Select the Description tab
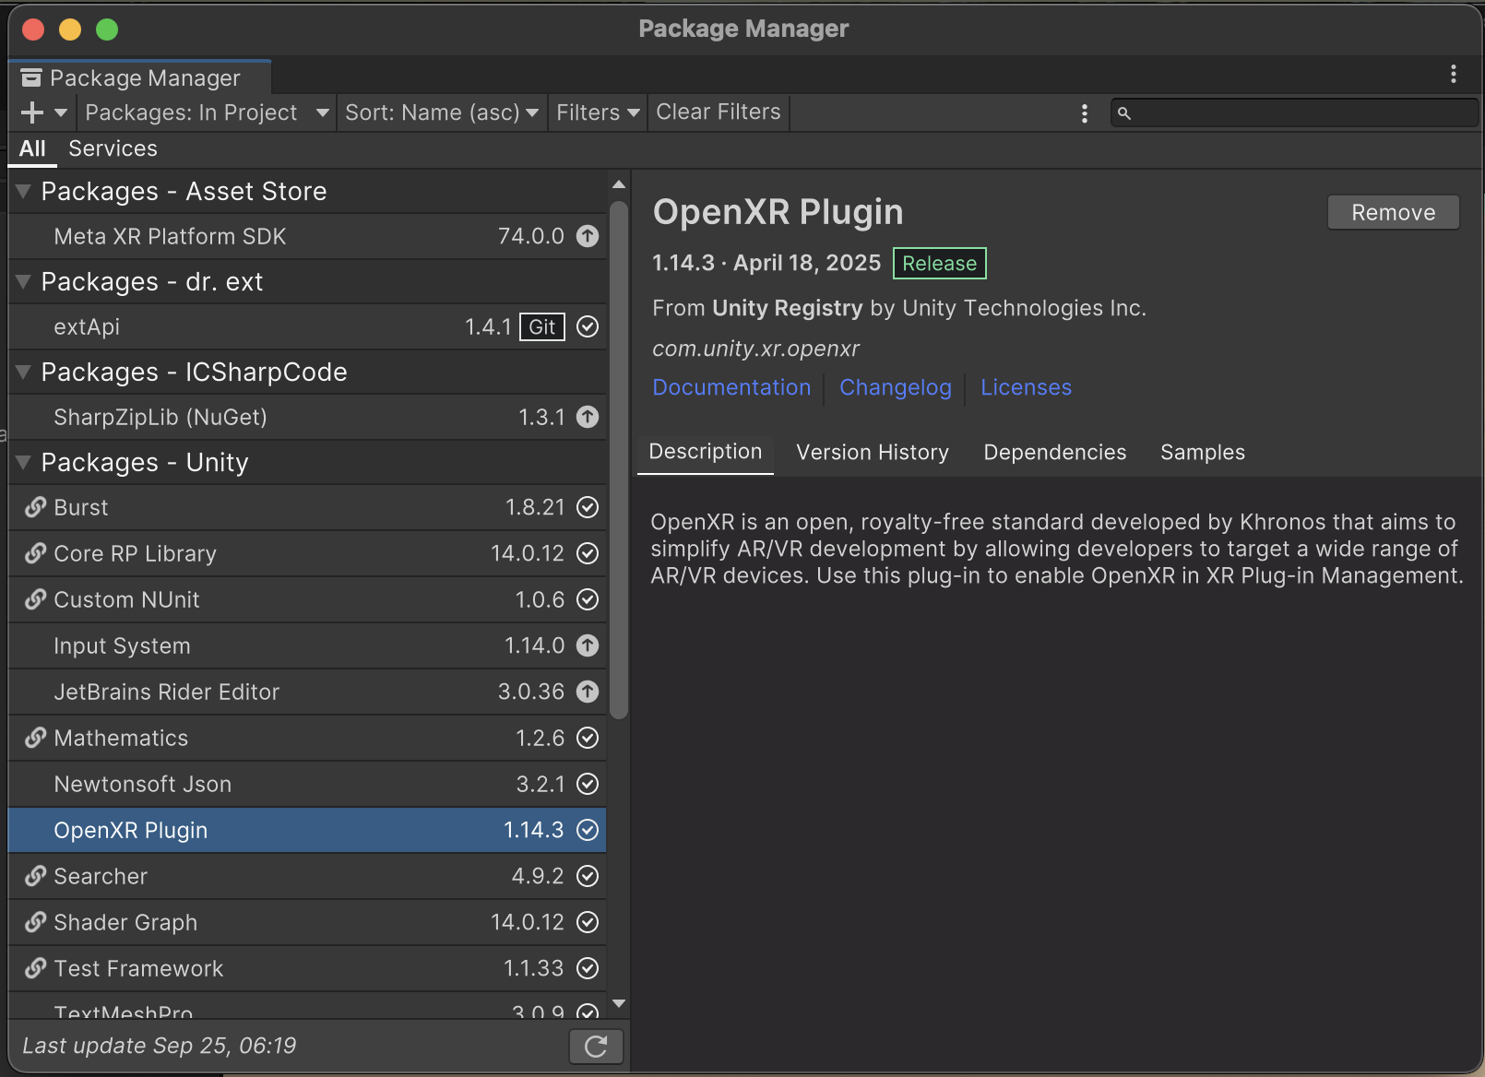Viewport: 1485px width, 1077px height. tap(706, 453)
